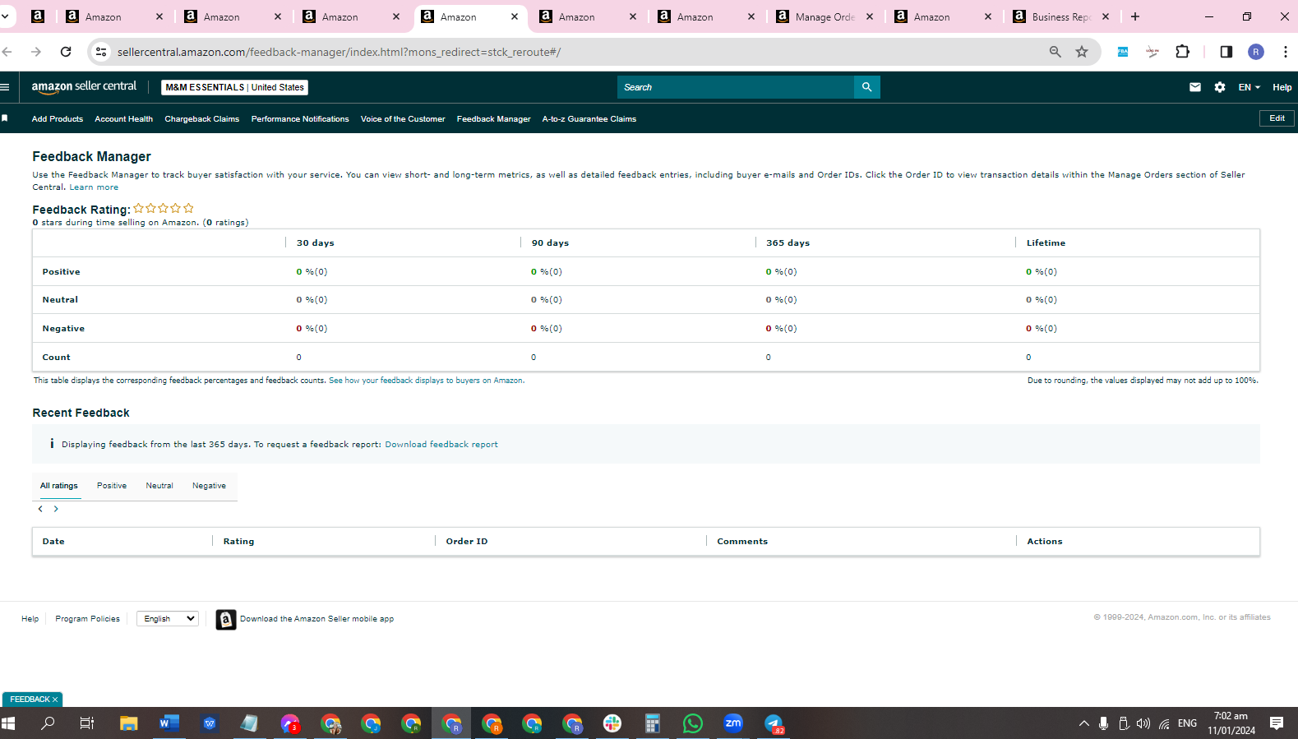The height and width of the screenshot is (739, 1298).
Task: Switch to the Manage Orders browser tab
Action: (x=825, y=16)
